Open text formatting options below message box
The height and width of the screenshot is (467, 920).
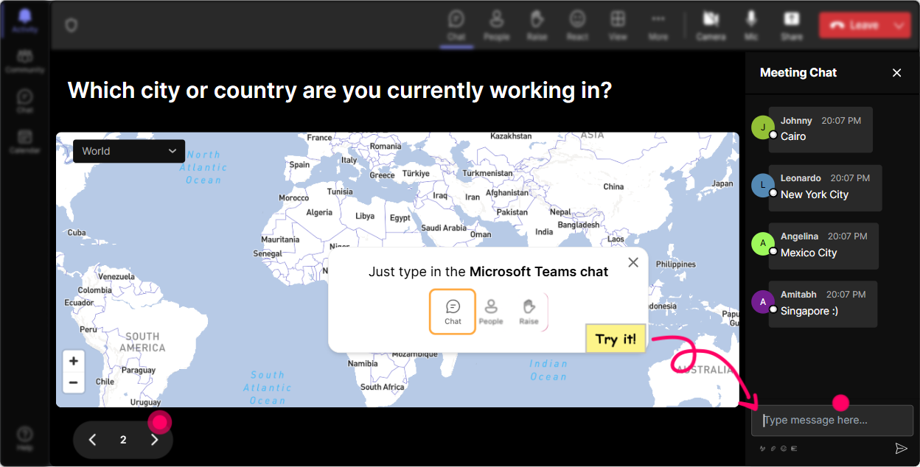point(762,449)
